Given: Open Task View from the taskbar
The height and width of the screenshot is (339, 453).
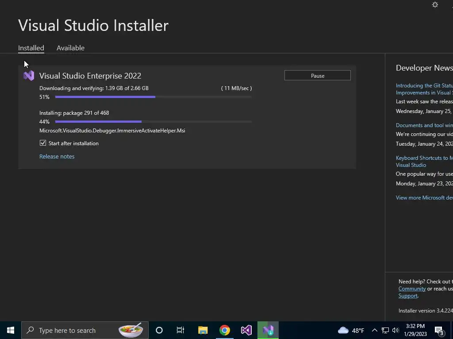Looking at the screenshot, I should pyautogui.click(x=180, y=330).
